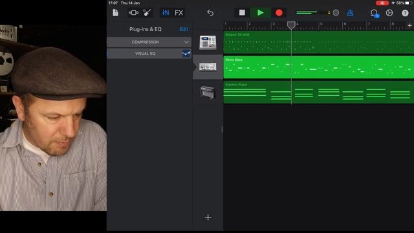
Task: Tap the screen recording indicator in status bar
Action: (382, 3)
